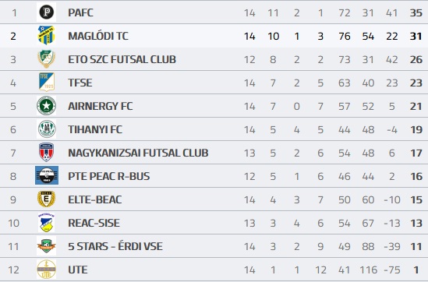Select the ELTE-BEAC laurel crest

coord(47,199)
